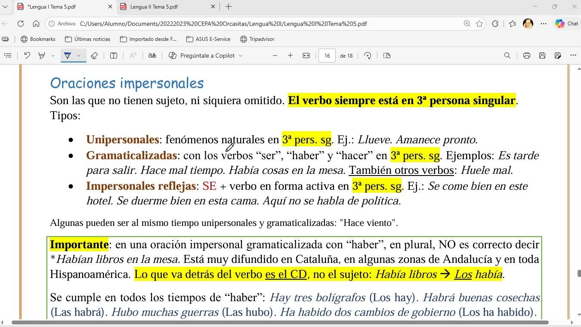This screenshot has height=327, width=581.
Task: Undo the last annotation
Action: click(27, 56)
